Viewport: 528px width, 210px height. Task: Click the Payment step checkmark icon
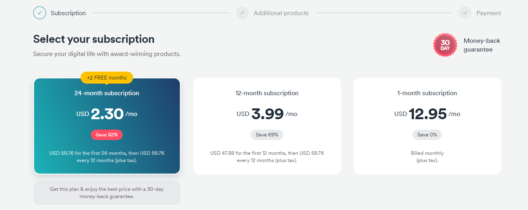pos(465,13)
